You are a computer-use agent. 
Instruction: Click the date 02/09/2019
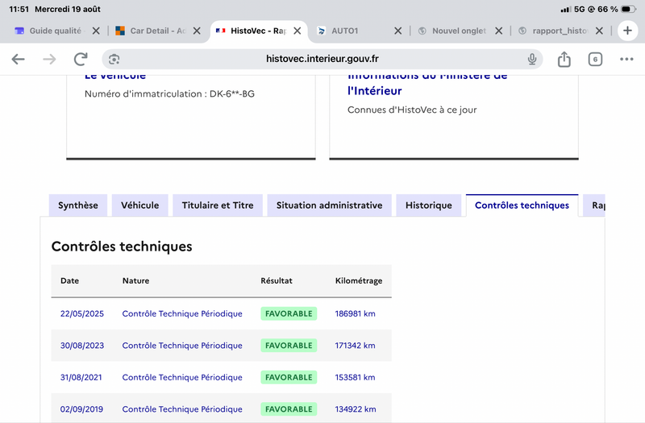tap(81, 409)
